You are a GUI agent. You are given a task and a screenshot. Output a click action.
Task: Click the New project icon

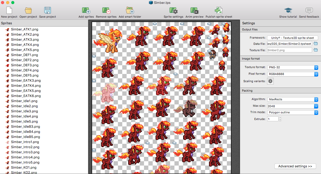[x=9, y=10]
